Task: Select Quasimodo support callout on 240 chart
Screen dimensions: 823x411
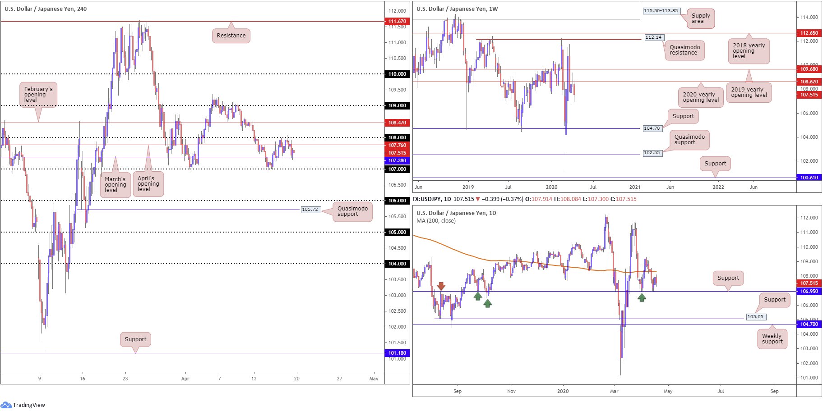Action: [x=352, y=211]
